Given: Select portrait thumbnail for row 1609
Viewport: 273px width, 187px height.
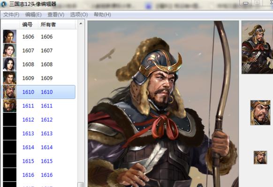Looking at the screenshot, I should click(x=9, y=78).
